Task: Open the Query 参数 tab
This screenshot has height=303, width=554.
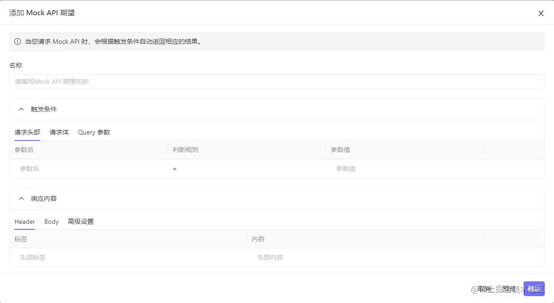Action: pos(94,132)
